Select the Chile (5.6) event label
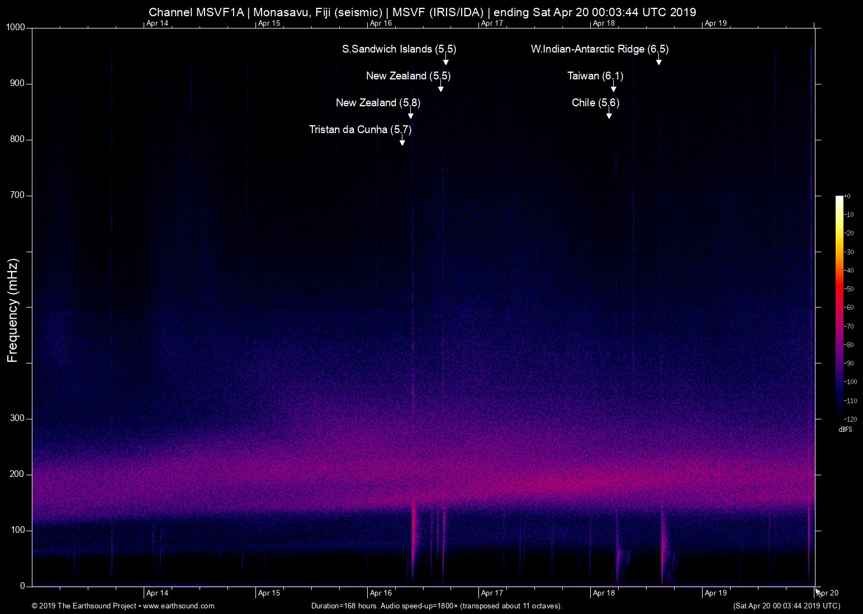Screen dimensions: 863x614 [594, 103]
